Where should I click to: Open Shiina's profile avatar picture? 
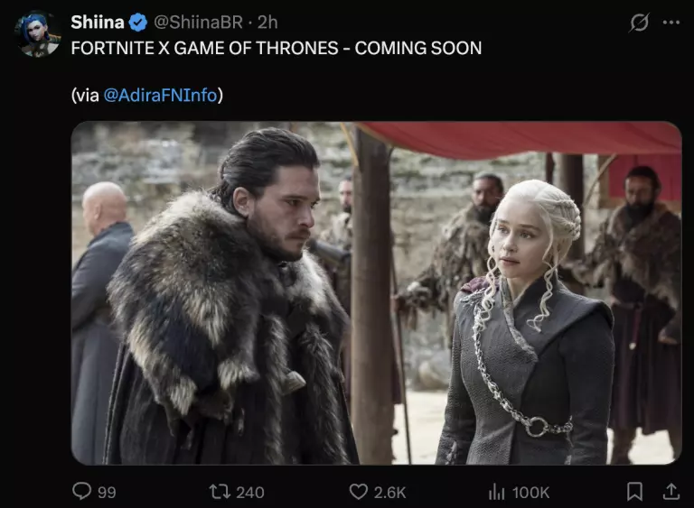[38, 34]
